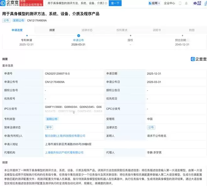This screenshot has height=186, width=207.
Task: Click the headset customer service icon
Action: tap(180, 3)
